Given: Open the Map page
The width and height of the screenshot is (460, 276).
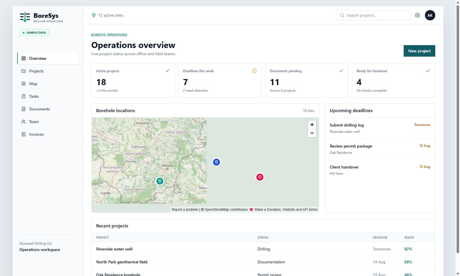Looking at the screenshot, I should (48, 84).
